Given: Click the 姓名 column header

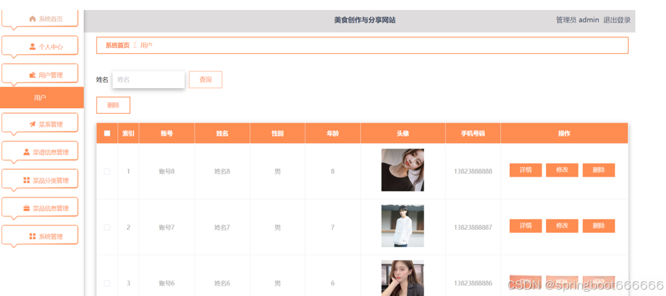Looking at the screenshot, I should point(222,134).
